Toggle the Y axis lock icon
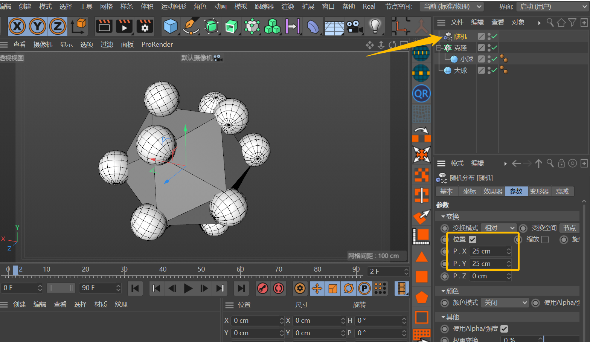The height and width of the screenshot is (342, 590). pyautogui.click(x=37, y=26)
